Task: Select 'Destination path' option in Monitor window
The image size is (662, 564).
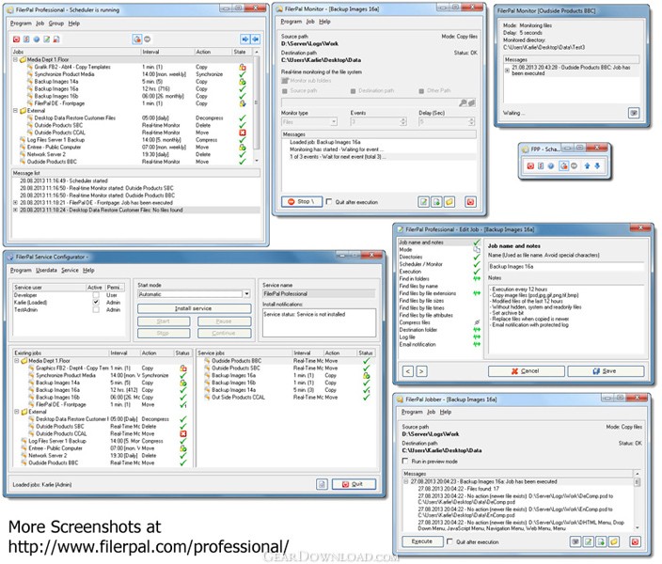Action: (x=353, y=91)
